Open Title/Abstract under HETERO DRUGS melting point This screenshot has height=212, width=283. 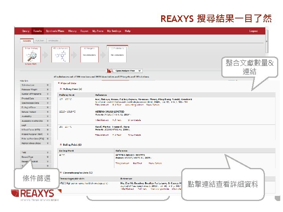(102, 120)
